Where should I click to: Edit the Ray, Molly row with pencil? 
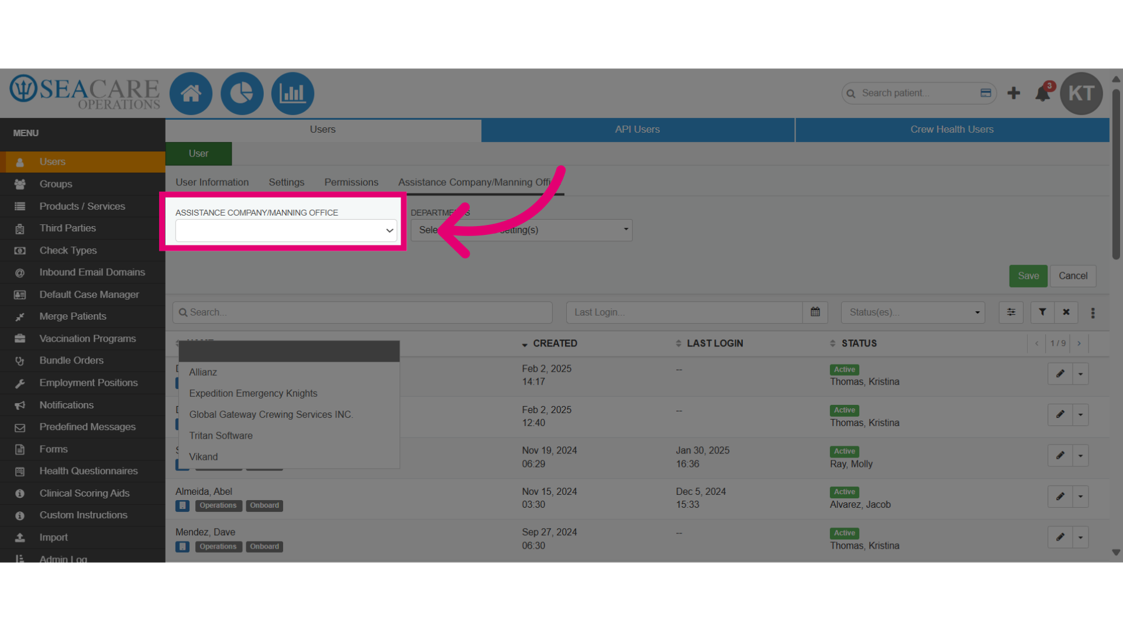1060,455
